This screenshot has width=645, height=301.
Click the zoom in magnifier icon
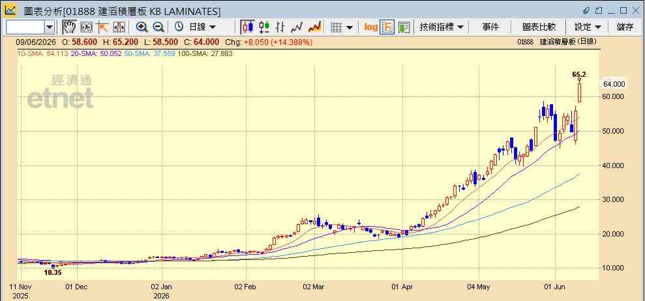(x=142, y=27)
